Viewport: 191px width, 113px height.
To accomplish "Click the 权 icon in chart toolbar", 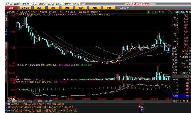I will coord(156,12).
